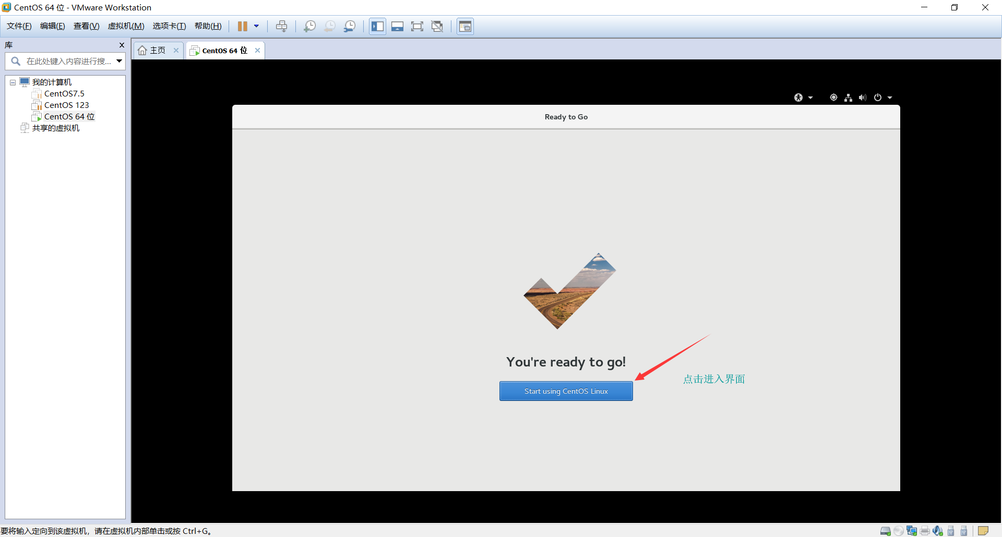Click the You're ready to go! text
Screen dimensions: 1002x537
(x=566, y=362)
